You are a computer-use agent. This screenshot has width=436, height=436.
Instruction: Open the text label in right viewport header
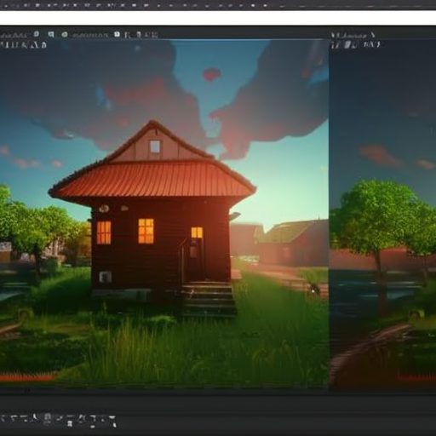349,36
